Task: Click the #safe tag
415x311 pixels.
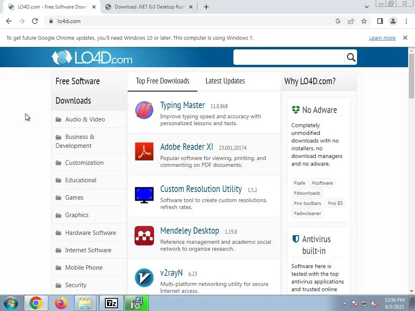Action: [299, 183]
